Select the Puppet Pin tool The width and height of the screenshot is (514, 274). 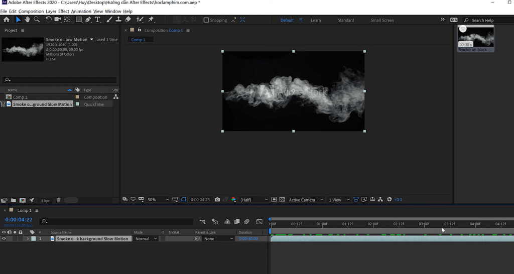click(151, 20)
